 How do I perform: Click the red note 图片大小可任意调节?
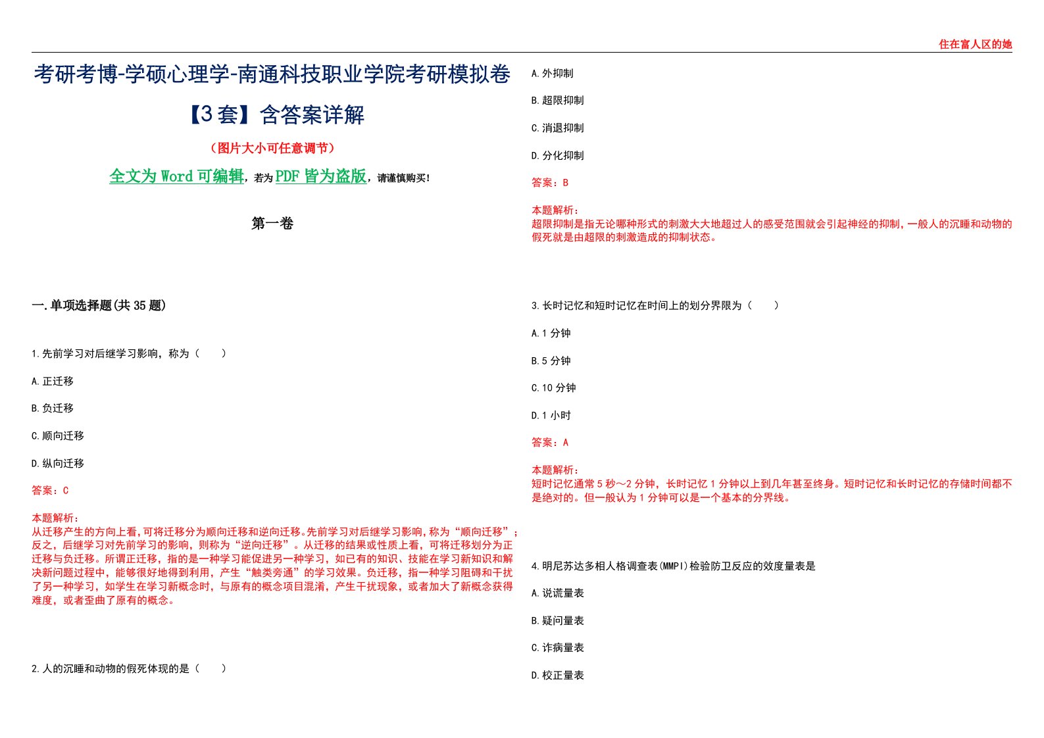(x=272, y=148)
